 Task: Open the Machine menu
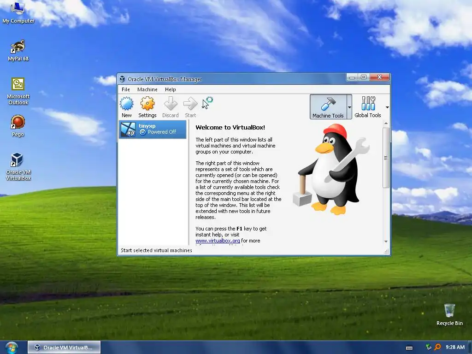(x=147, y=89)
